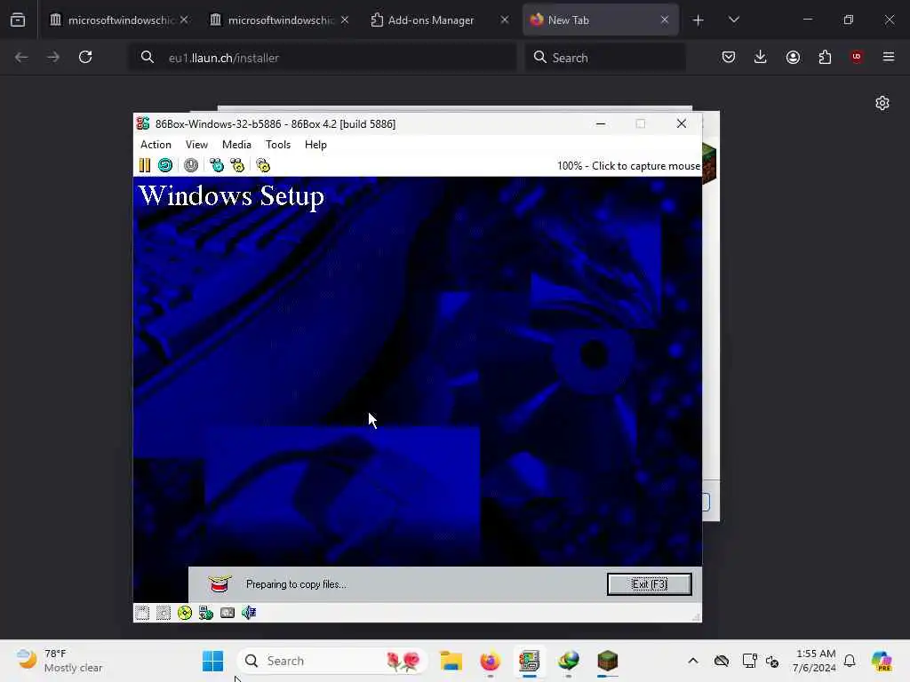910x682 pixels.
Task: Click the CD-ROM status bar icon
Action: click(x=185, y=613)
